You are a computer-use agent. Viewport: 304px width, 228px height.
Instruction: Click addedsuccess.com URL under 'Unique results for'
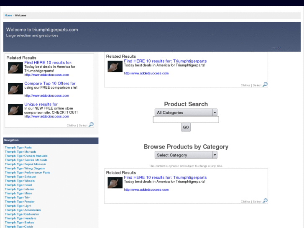46,116
